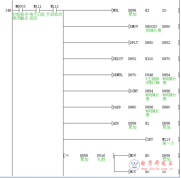Select step number 149 on left rail
The width and height of the screenshot is (181, 178).
pyautogui.click(x=8, y=10)
